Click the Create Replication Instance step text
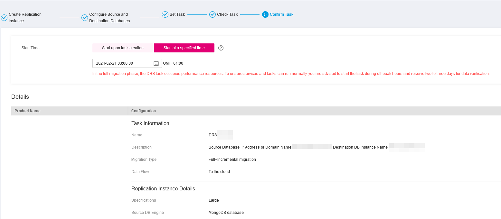The image size is (501, 219). click(25, 17)
